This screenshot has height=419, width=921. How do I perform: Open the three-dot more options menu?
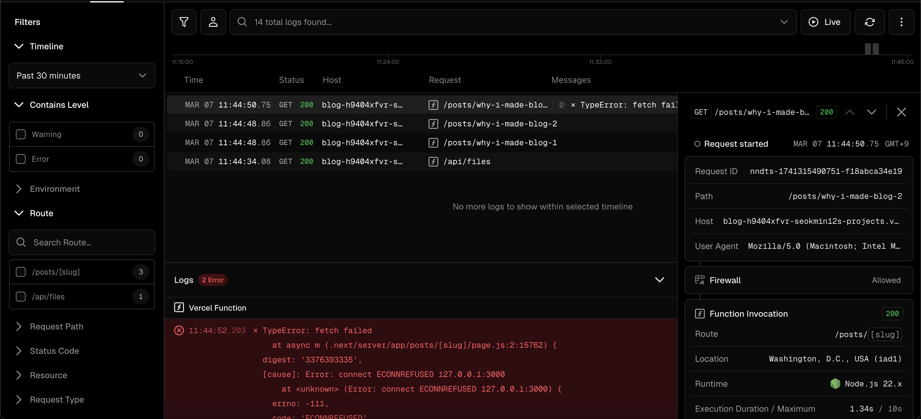pos(901,22)
